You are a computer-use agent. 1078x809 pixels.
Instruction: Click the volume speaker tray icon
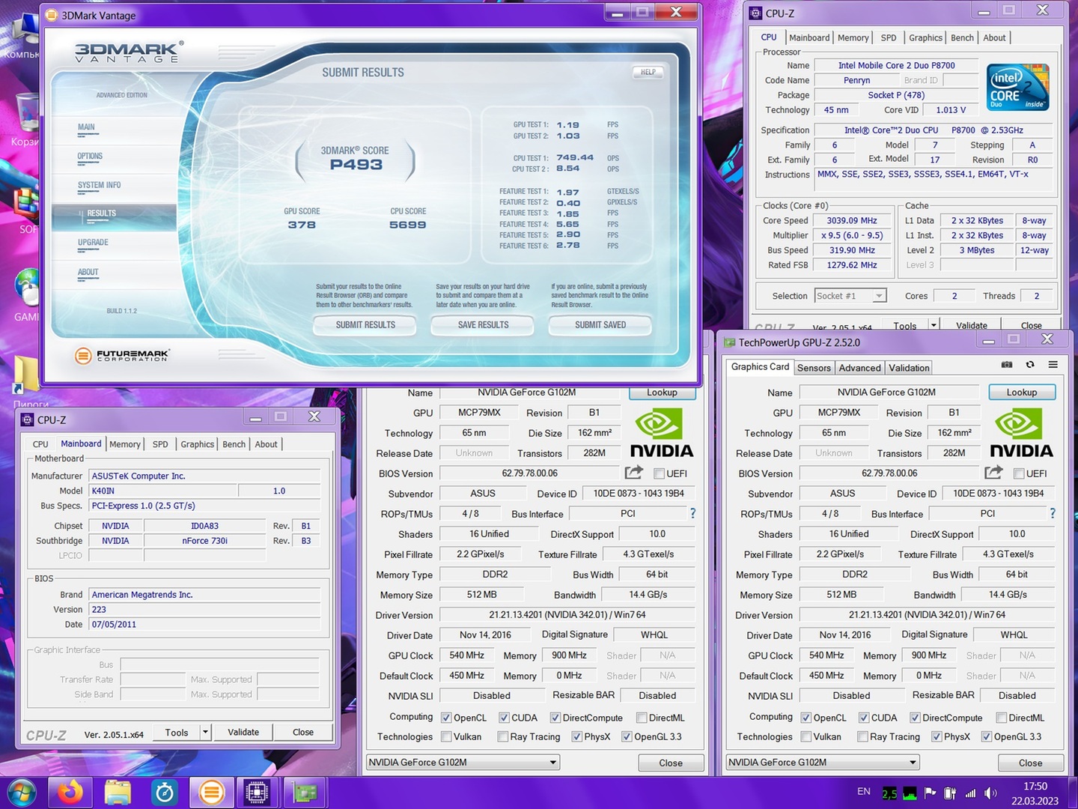click(991, 793)
